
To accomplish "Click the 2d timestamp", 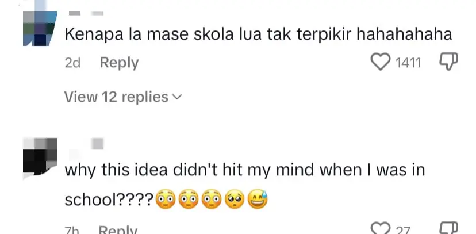I will point(72,63).
